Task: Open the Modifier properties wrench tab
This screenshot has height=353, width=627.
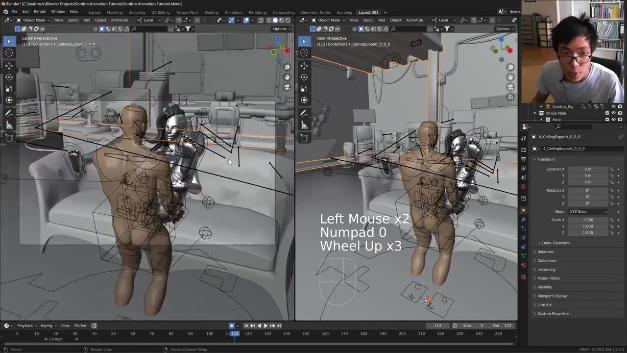Action: [x=524, y=219]
